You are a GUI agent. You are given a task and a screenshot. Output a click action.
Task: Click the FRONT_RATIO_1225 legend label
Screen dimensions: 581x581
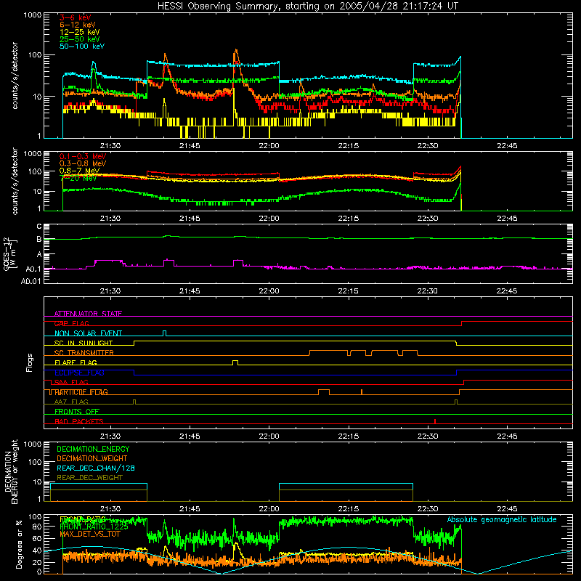point(94,526)
